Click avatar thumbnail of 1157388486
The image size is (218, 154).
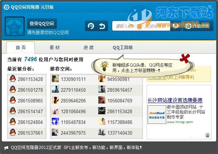tap(102, 121)
